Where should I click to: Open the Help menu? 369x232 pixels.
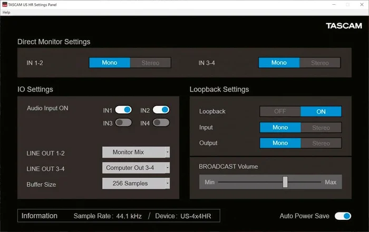click(6, 12)
